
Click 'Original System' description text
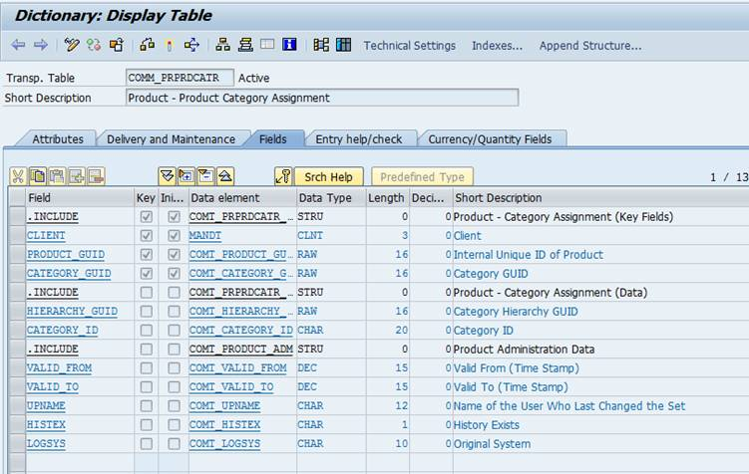coord(492,444)
